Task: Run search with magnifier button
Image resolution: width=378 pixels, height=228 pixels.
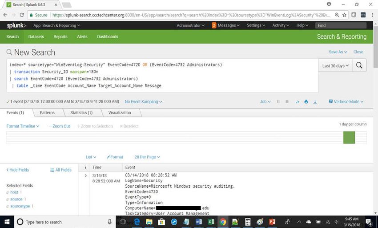Action: pyautogui.click(x=359, y=65)
